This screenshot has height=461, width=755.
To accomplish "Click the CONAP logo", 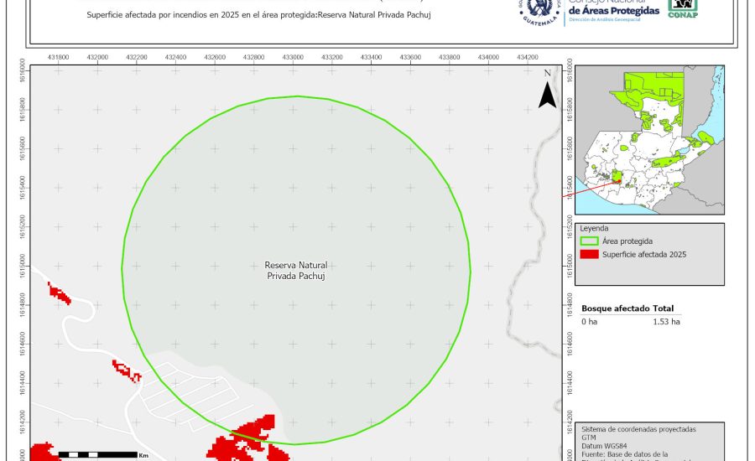I will point(681,8).
